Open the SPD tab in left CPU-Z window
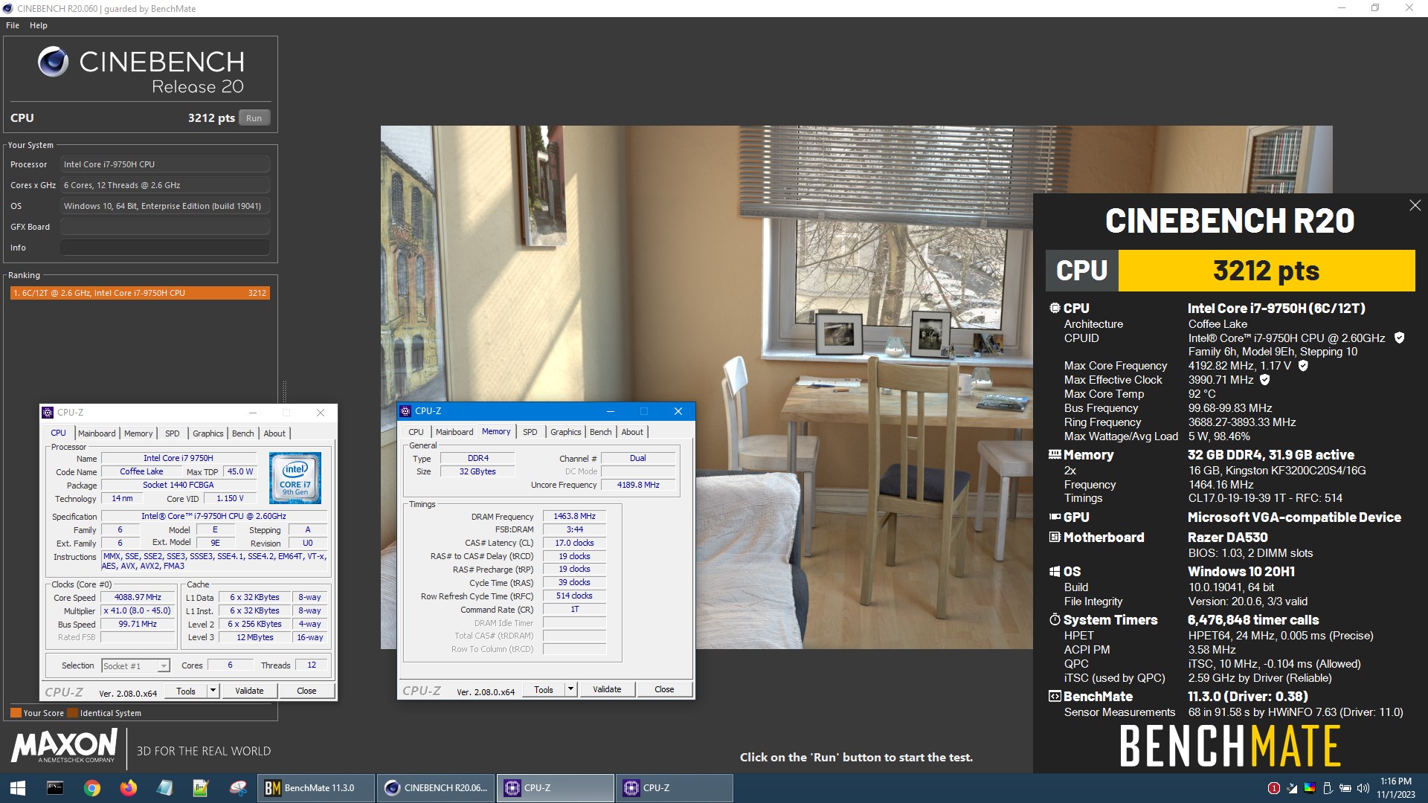1428x803 pixels. point(173,433)
